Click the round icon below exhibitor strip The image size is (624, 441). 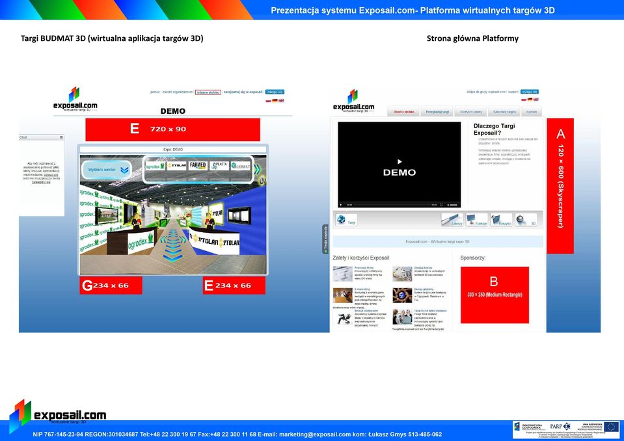pos(262,181)
